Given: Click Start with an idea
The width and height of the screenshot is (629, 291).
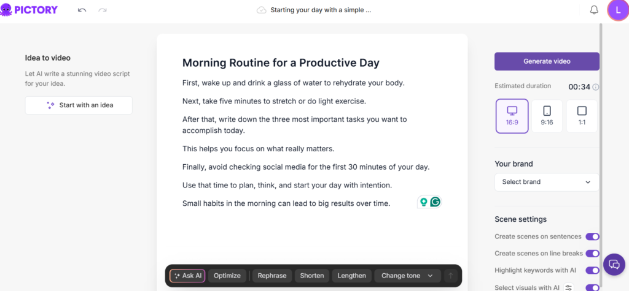Looking at the screenshot, I should pos(79,105).
